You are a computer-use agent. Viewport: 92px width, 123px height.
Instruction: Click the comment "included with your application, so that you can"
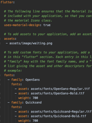[x=49, y=16]
